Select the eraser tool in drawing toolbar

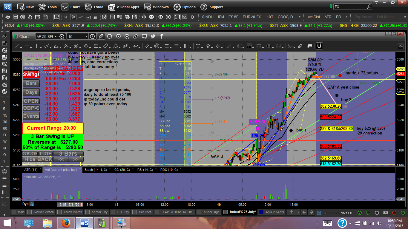coord(300,46)
